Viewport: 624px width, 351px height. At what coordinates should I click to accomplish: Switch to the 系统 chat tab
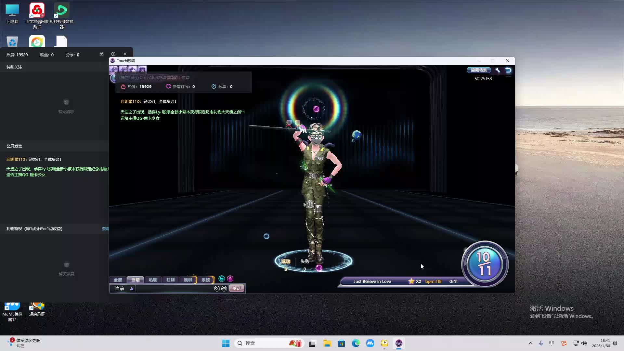pos(205,280)
